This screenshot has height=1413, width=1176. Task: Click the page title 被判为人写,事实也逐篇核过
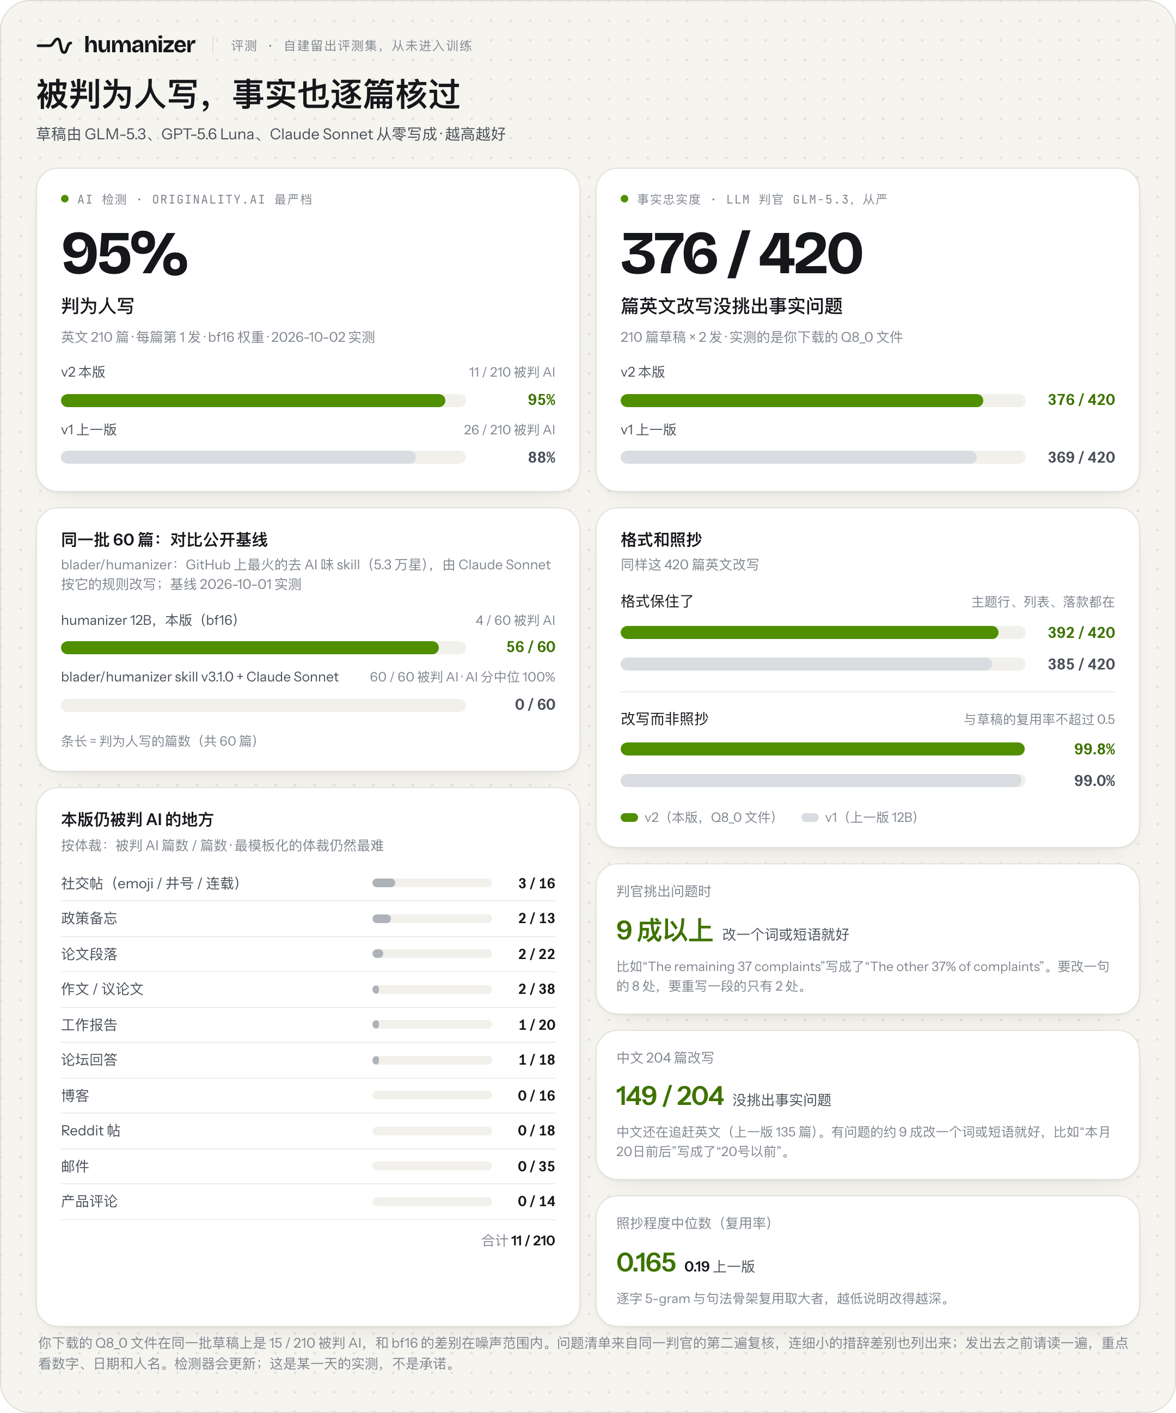(248, 94)
